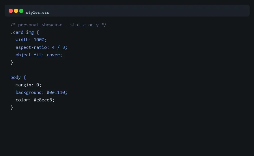Click closing brace of .card img rule

pos(12,62)
